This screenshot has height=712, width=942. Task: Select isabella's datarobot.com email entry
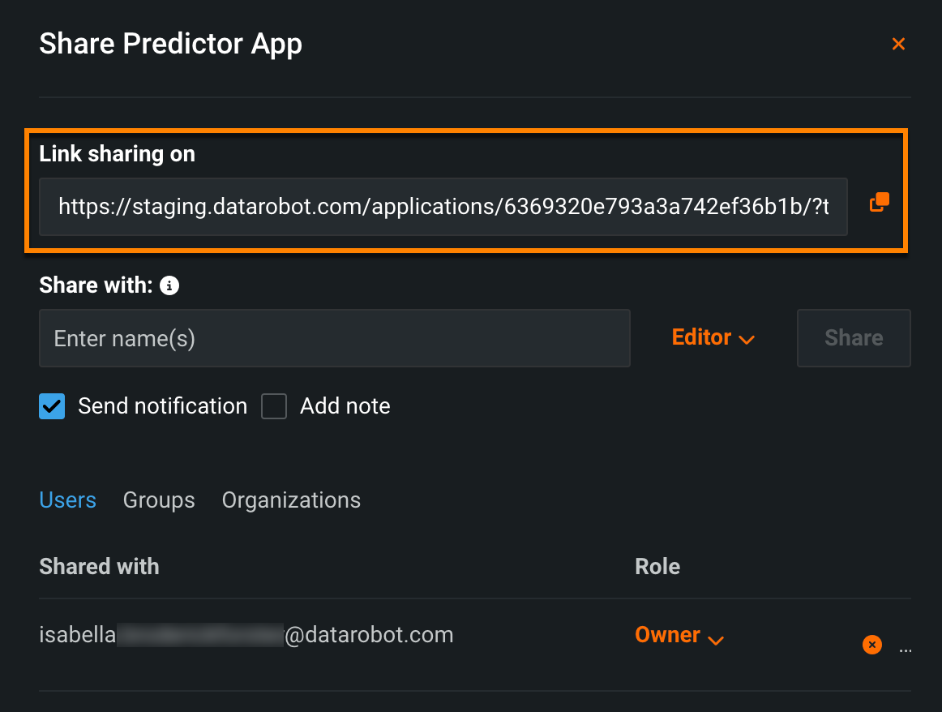point(246,634)
